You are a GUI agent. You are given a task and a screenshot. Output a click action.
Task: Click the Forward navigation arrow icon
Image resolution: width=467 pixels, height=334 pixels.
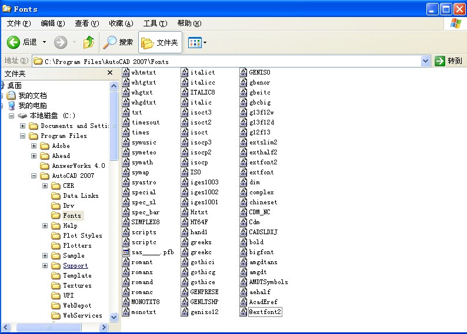click(x=61, y=42)
